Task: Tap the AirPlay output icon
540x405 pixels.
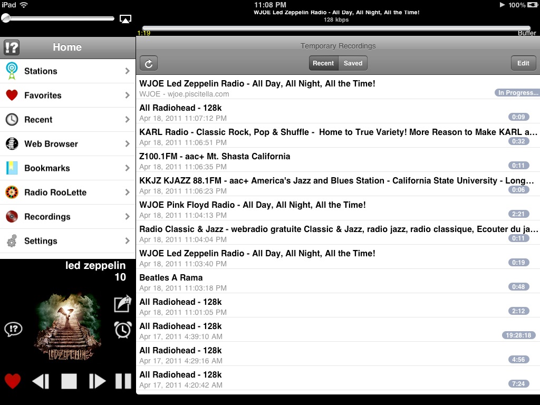Action: click(x=126, y=19)
